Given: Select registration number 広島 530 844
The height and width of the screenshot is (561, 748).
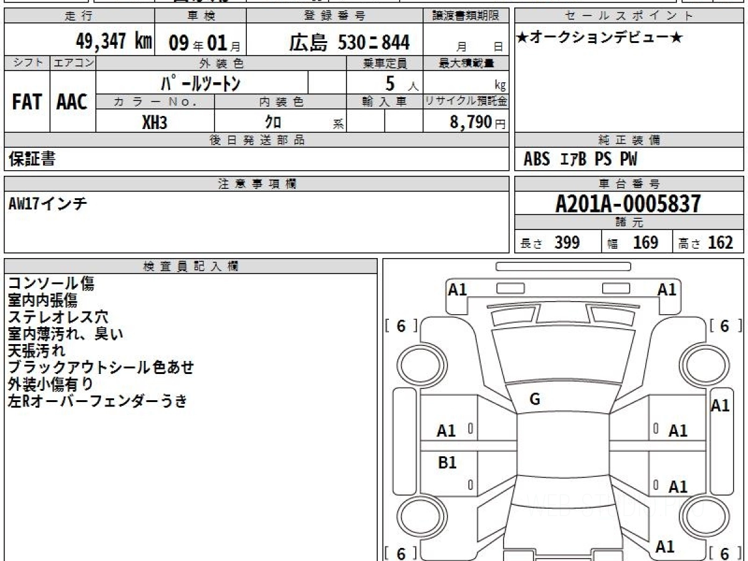Looking at the screenshot, I should 350,42.
